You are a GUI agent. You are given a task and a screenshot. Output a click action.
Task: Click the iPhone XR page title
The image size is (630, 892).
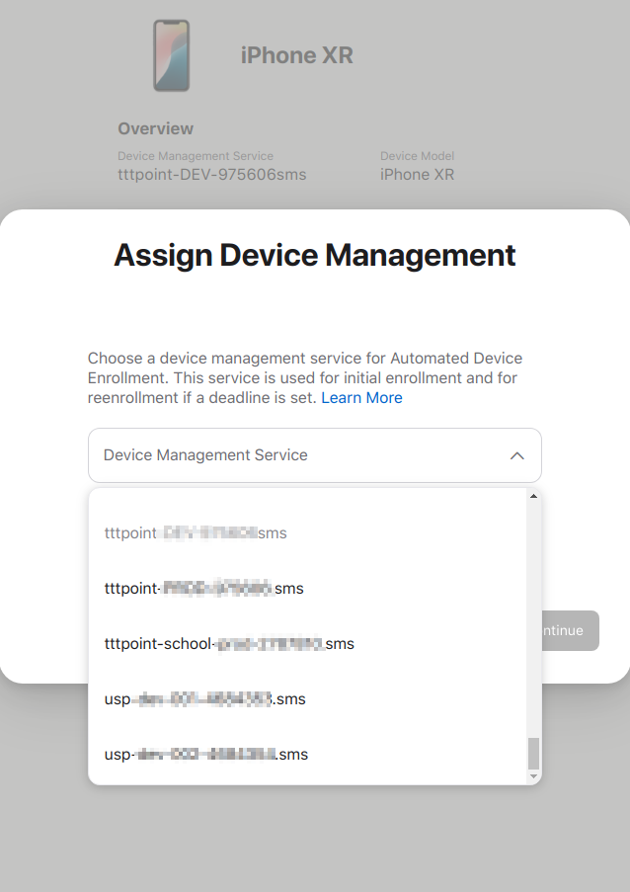(x=296, y=56)
